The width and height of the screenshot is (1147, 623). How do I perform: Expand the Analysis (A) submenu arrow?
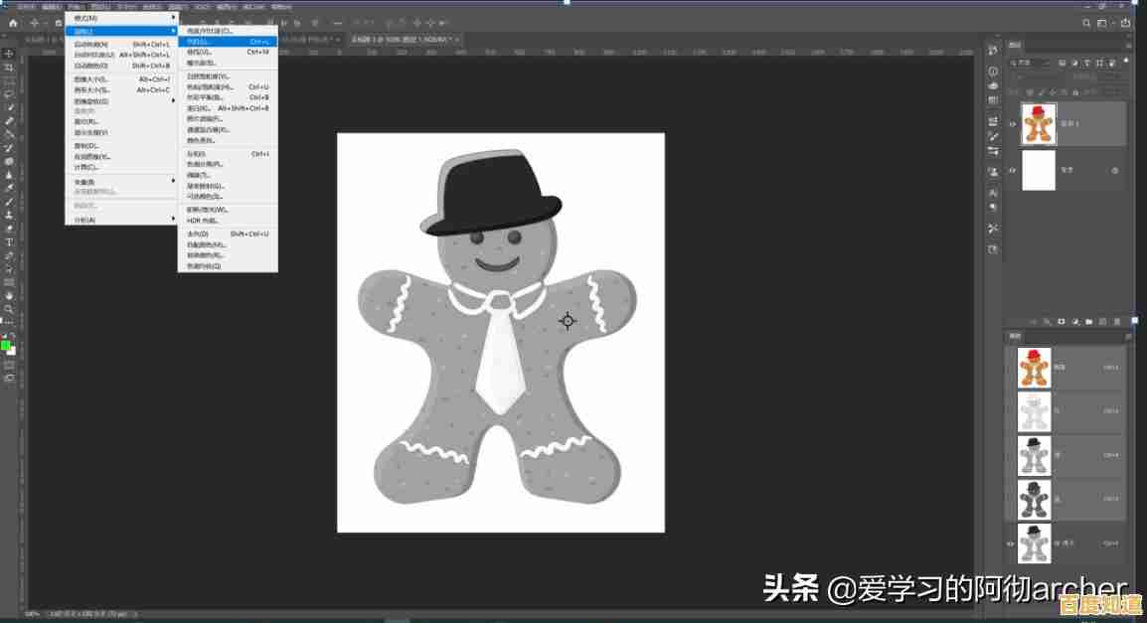click(x=173, y=220)
